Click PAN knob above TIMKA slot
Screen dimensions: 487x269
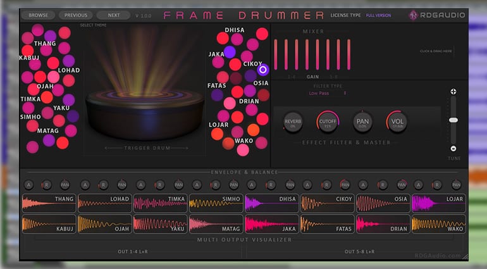coord(178,185)
